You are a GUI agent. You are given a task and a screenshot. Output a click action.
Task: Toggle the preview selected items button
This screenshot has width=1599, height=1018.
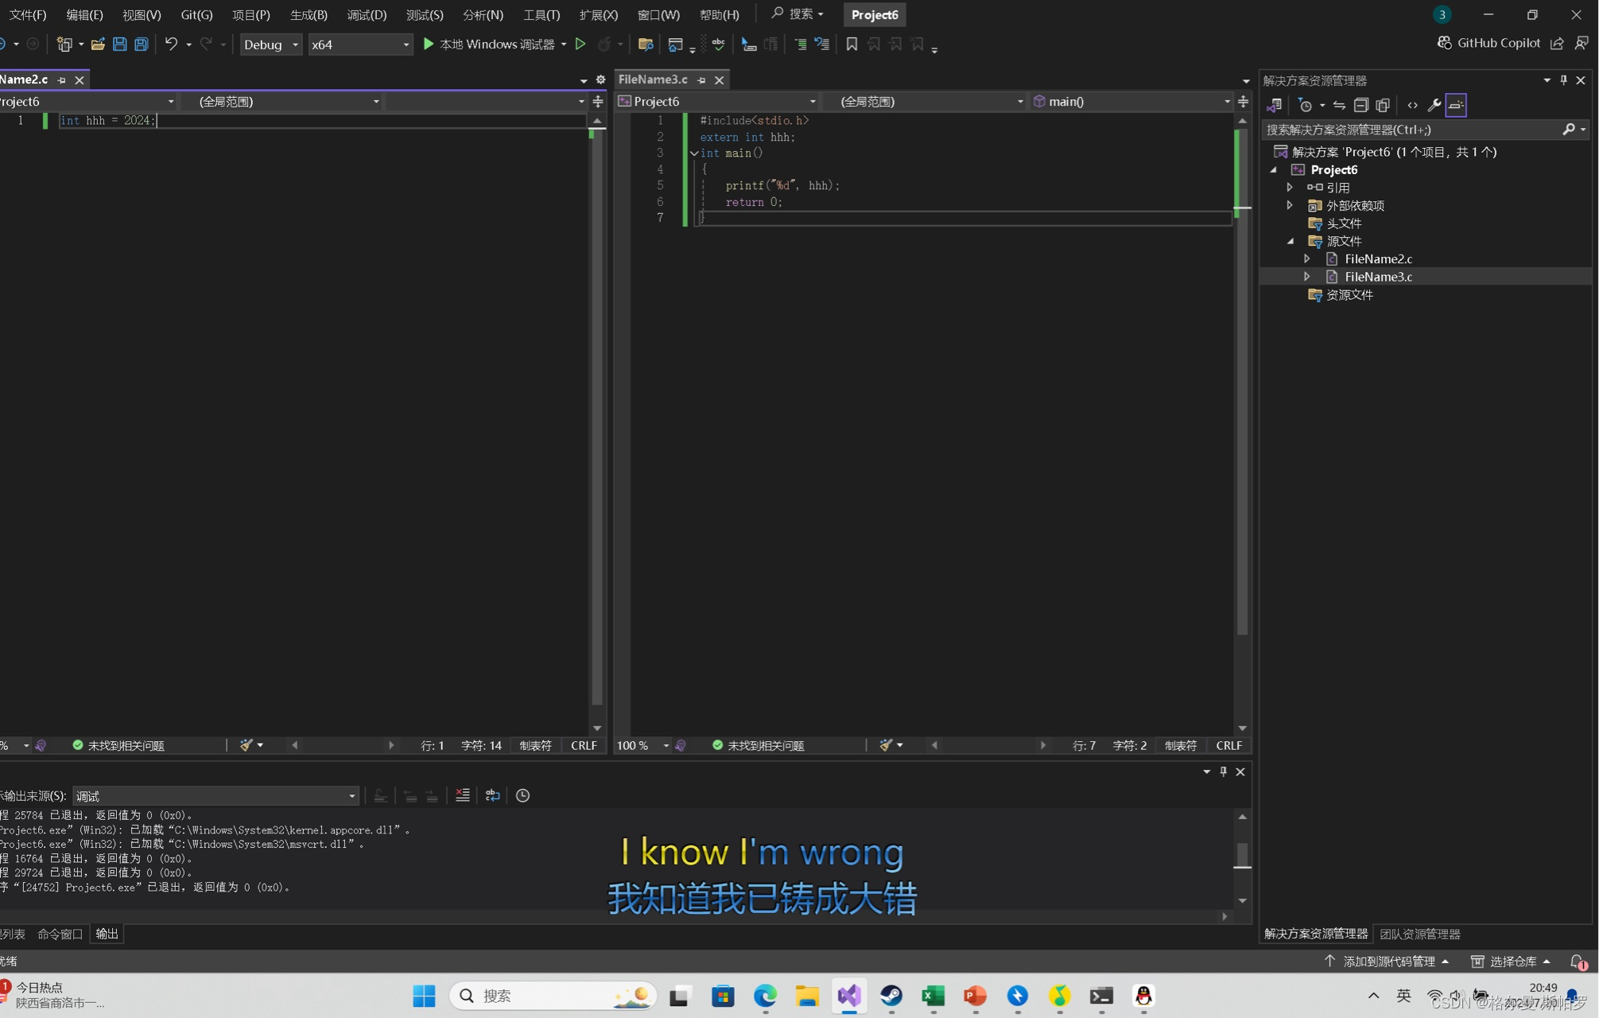point(1456,105)
